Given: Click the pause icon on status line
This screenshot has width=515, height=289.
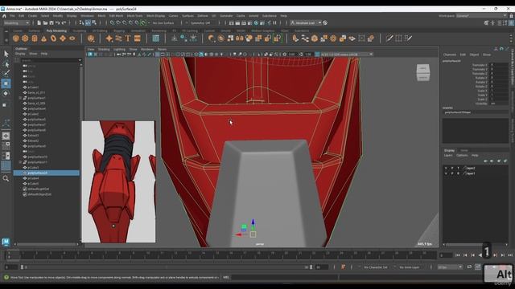Looking at the screenshot, I should pyautogui.click(x=274, y=23).
